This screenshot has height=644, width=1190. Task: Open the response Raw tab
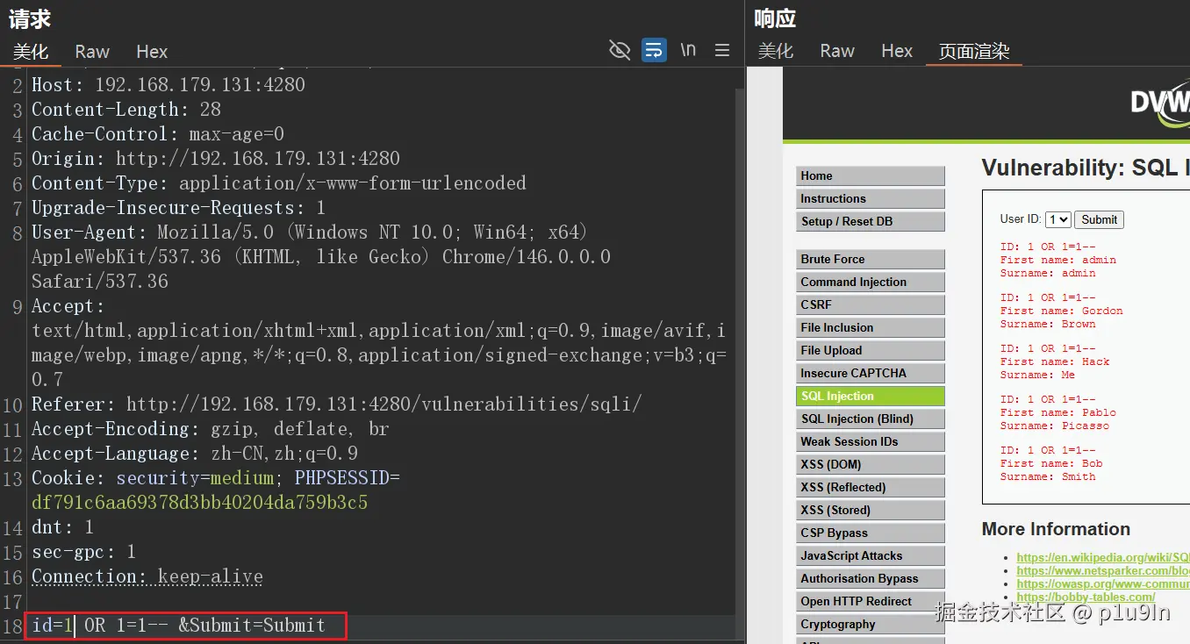pos(837,51)
